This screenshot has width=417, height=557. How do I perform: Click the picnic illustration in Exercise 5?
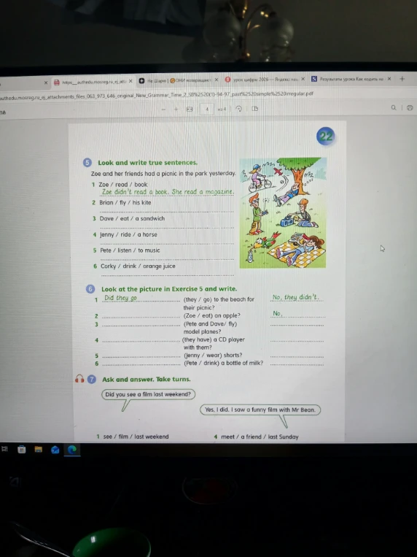pos(283,212)
